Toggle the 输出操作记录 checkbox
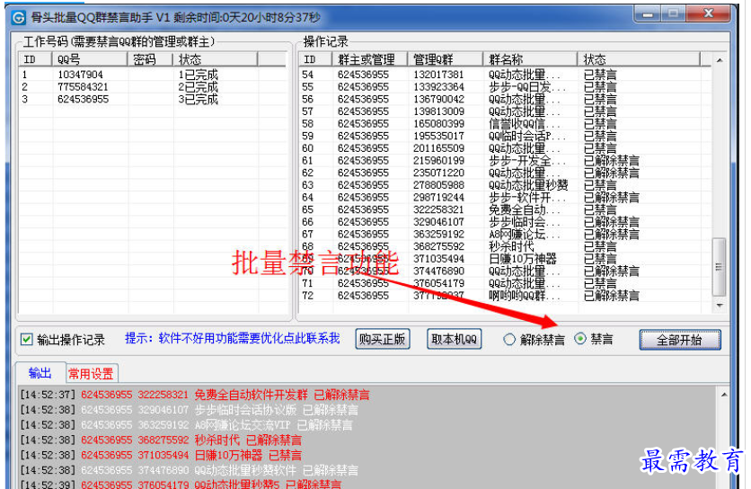The height and width of the screenshot is (489, 751). [x=26, y=340]
